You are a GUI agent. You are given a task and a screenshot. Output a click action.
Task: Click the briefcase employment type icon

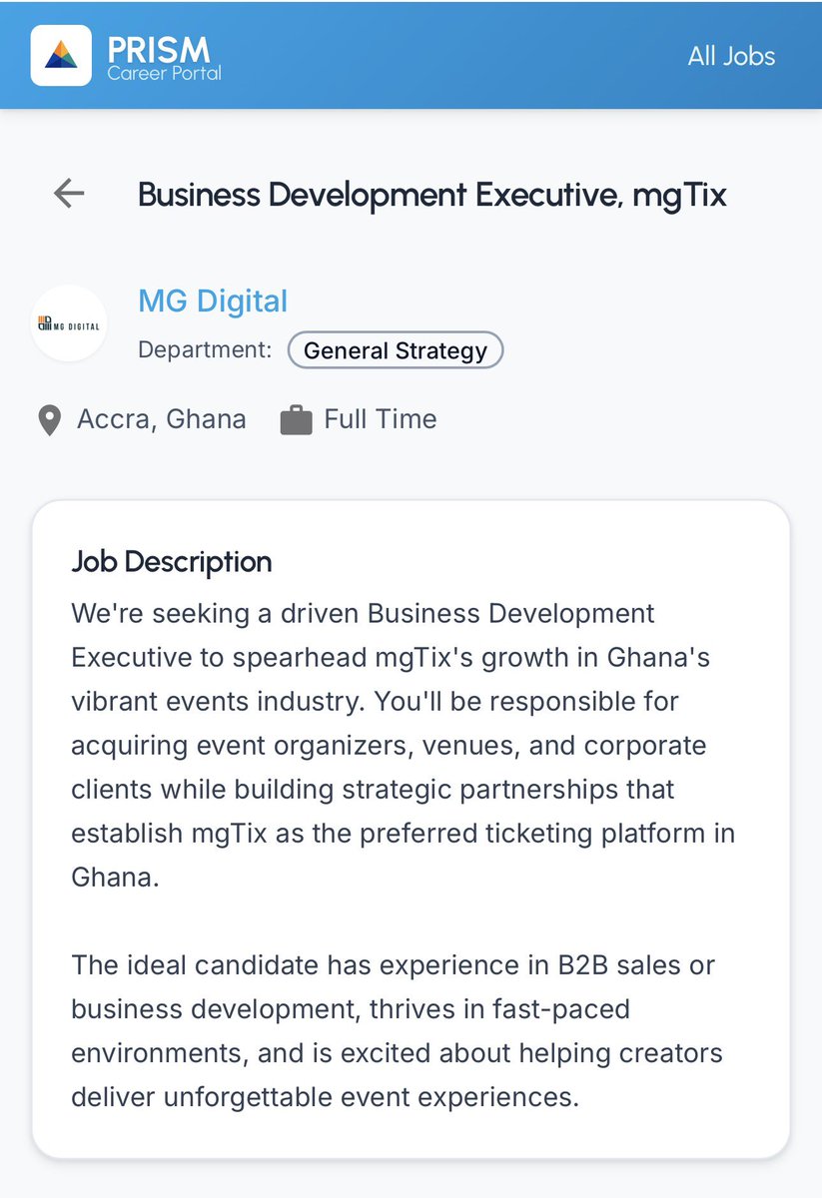click(296, 420)
